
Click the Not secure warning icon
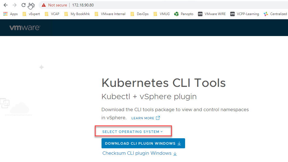pos(43,5)
